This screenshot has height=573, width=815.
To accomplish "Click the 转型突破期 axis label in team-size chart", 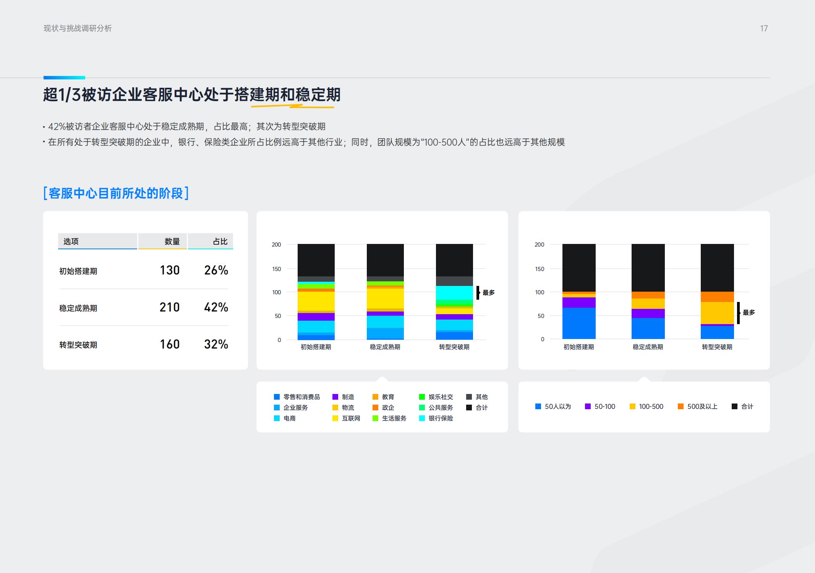I will [717, 347].
